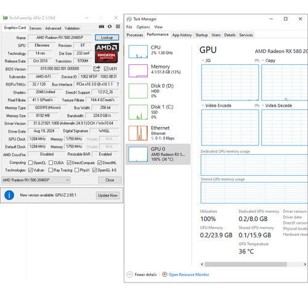Open the Video Decode graph dropdown

coord(263,105)
